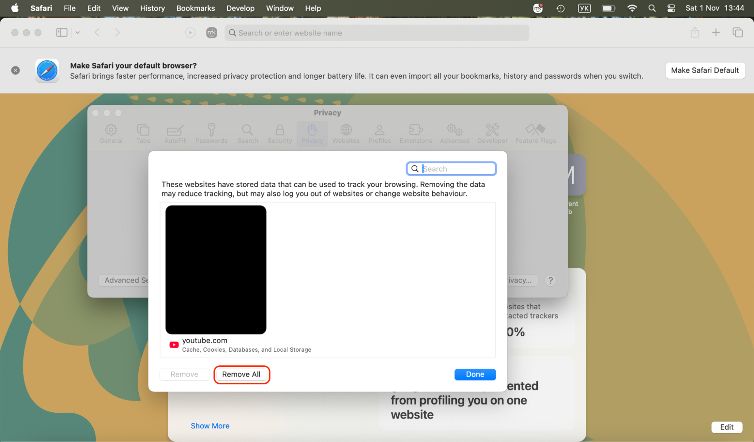Toggle the Safari sidebar

[61, 32]
